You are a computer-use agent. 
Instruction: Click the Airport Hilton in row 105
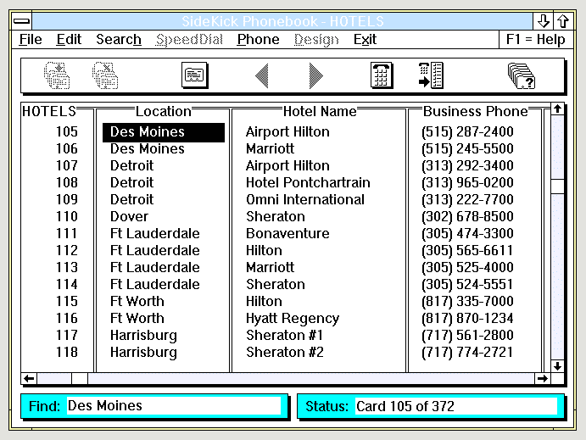tap(287, 132)
